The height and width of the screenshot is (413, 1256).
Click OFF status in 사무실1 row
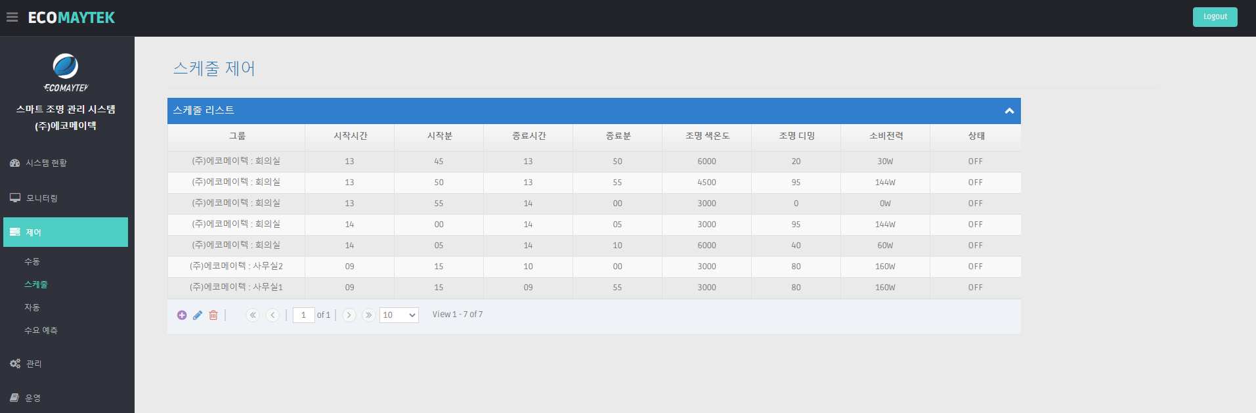pos(976,288)
